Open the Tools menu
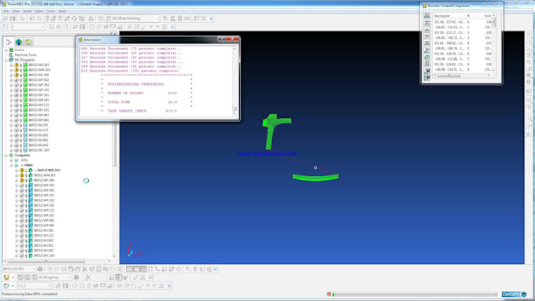The width and height of the screenshot is (535, 301). [51, 11]
